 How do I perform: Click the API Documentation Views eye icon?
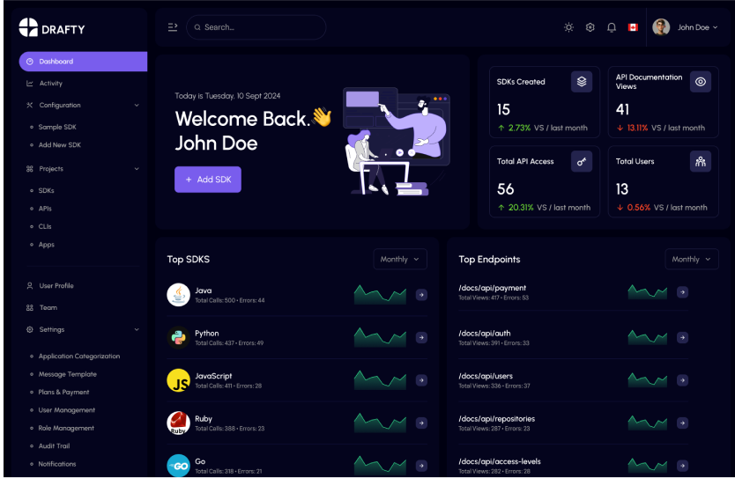[700, 82]
